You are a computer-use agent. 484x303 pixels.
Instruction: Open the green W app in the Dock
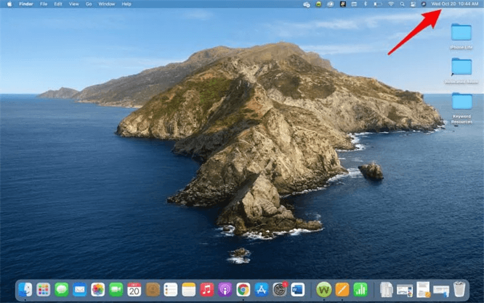324,290
